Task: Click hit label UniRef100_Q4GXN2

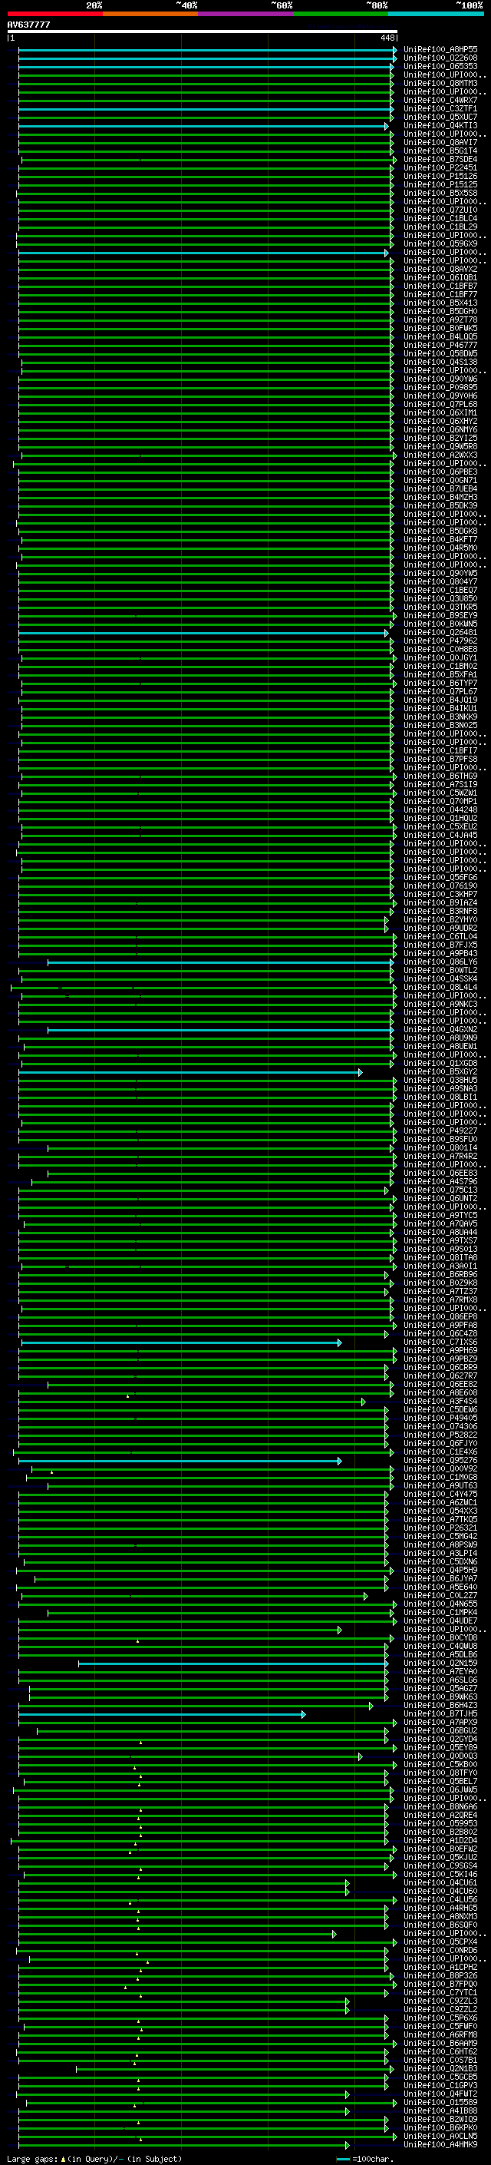Action: 440,1028
